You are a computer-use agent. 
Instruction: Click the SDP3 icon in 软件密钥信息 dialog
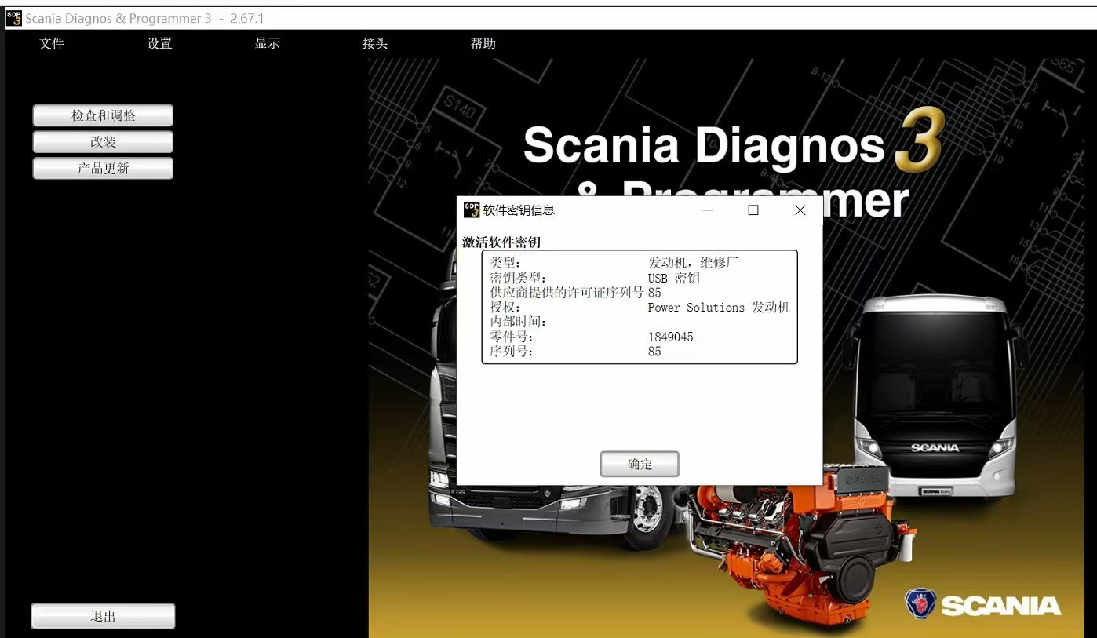tap(471, 210)
